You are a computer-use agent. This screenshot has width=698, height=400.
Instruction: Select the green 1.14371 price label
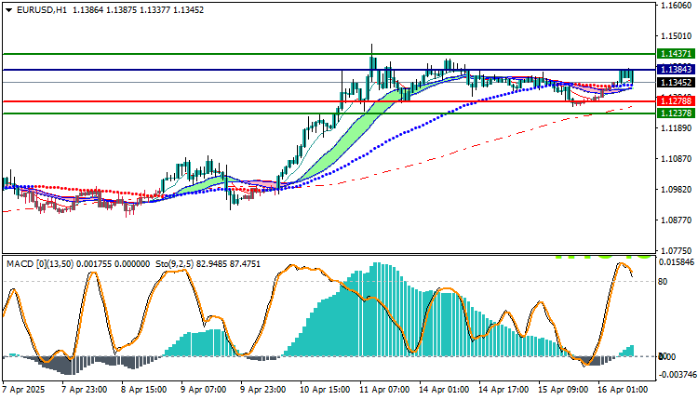(676, 54)
